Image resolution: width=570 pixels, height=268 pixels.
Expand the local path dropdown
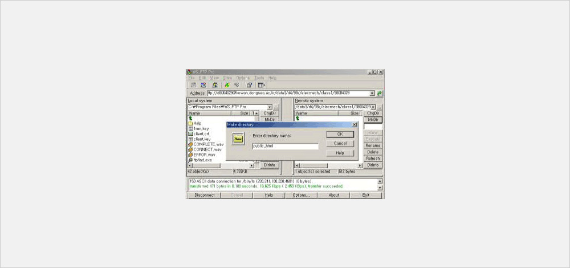tap(270, 107)
